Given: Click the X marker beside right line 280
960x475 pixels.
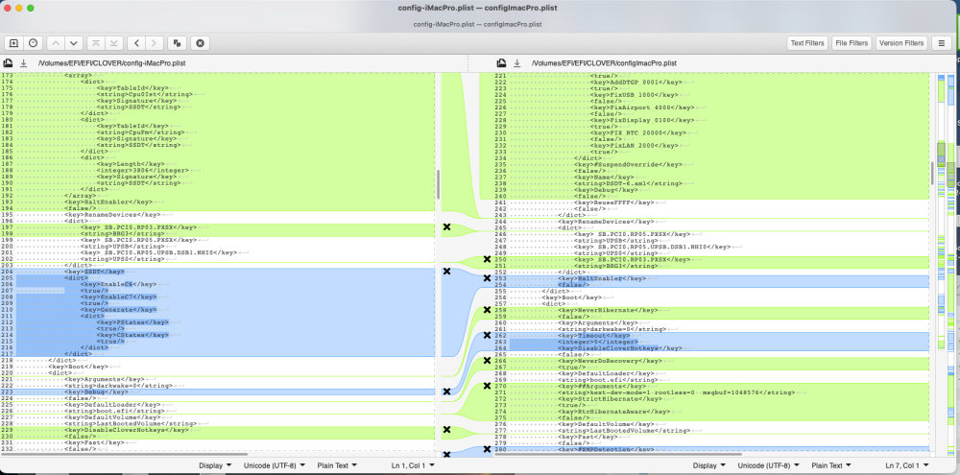Looking at the screenshot, I should point(487,449).
